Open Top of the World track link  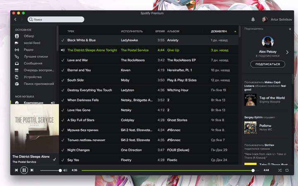pos(272,98)
